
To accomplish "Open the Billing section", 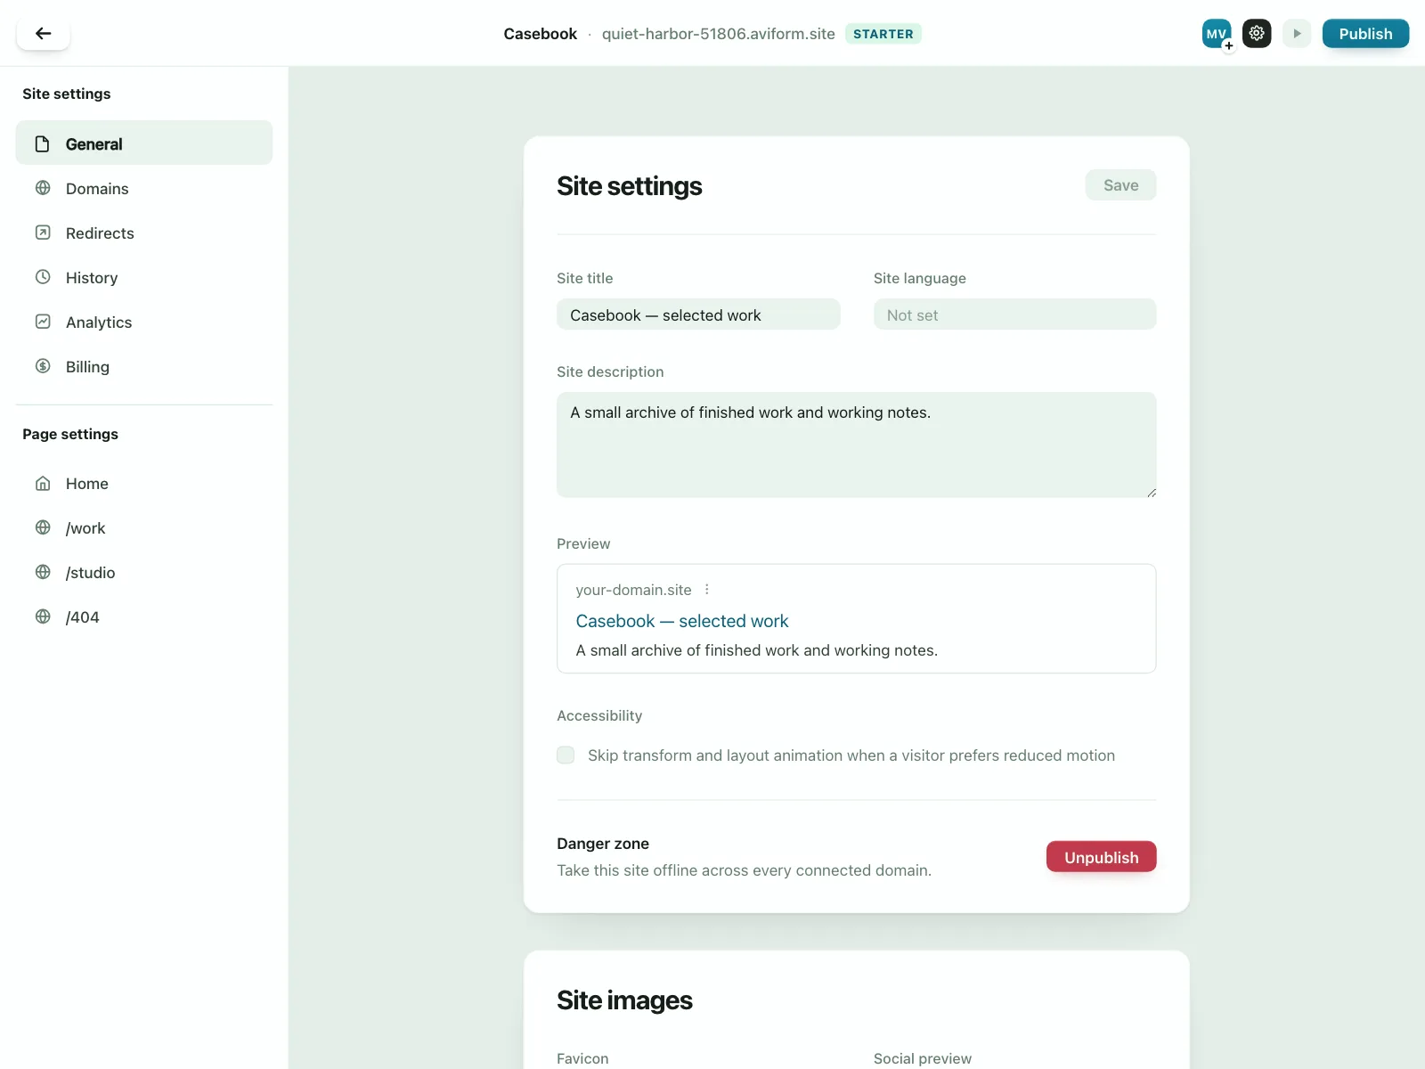I will (x=144, y=366).
